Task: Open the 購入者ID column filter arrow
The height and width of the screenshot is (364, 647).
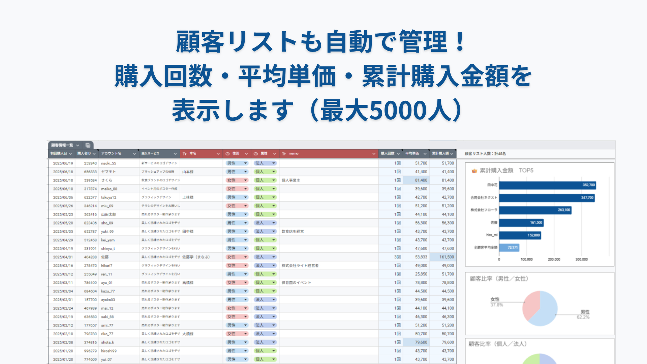Action: point(94,154)
